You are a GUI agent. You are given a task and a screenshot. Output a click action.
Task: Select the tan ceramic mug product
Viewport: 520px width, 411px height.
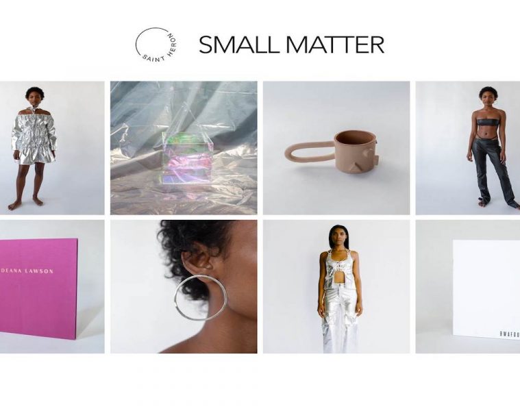[x=336, y=148]
